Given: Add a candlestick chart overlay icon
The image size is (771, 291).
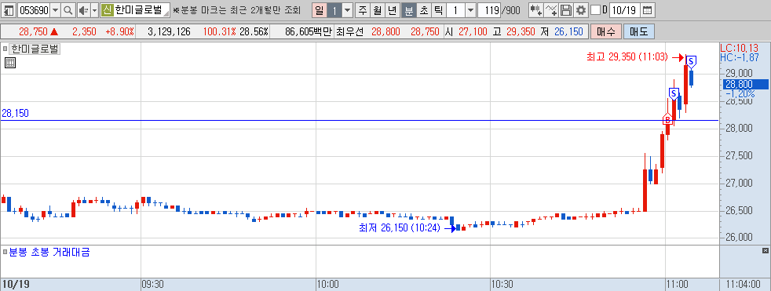Looking at the screenshot, I should point(535,10).
